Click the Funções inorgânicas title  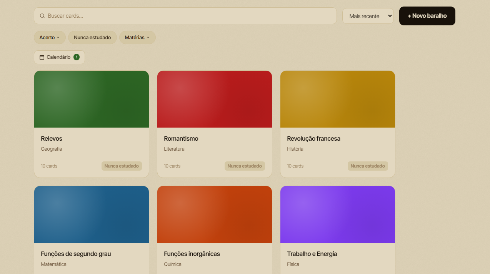pos(192,254)
